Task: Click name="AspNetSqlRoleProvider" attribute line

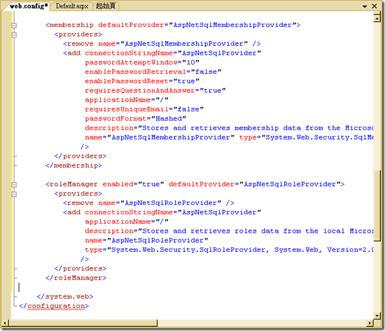Action: 146,240
